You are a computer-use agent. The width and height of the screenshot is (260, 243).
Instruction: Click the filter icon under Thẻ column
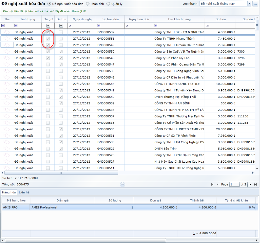point(3,25)
